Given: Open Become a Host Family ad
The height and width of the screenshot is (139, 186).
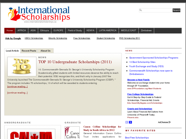Looking at the screenshot, I should 138,80.
